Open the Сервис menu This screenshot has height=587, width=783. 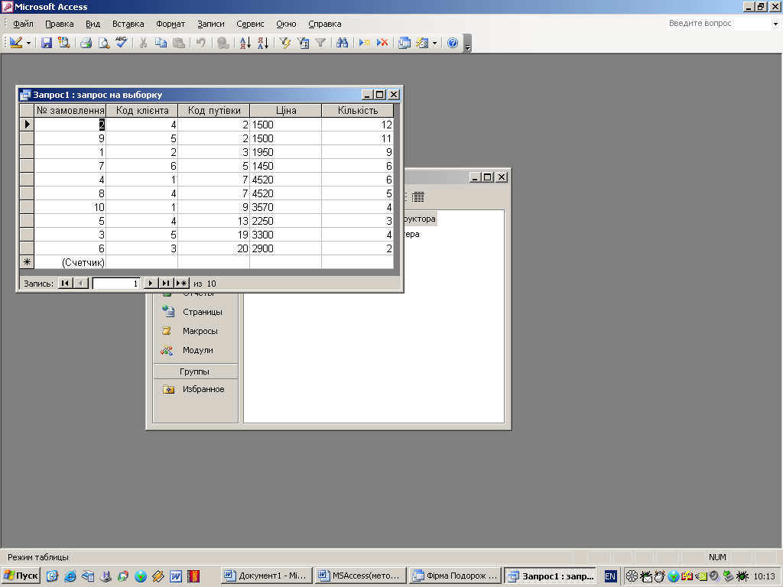click(x=250, y=24)
